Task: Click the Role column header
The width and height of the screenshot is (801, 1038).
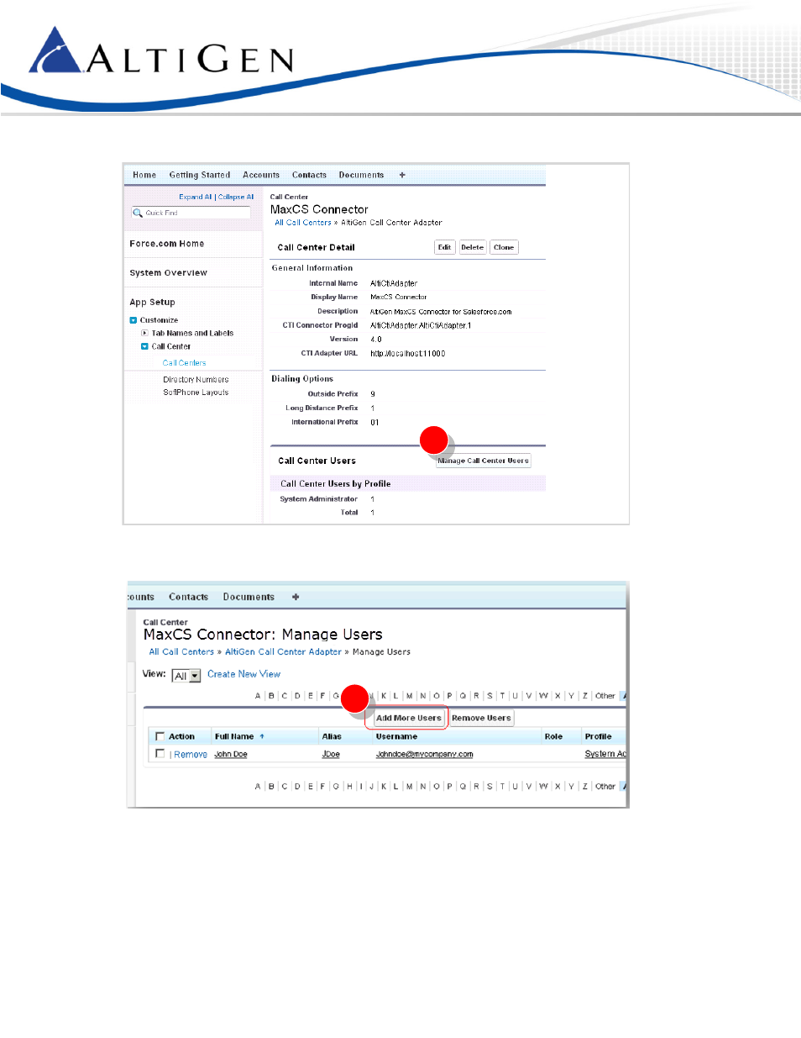Action: point(553,736)
